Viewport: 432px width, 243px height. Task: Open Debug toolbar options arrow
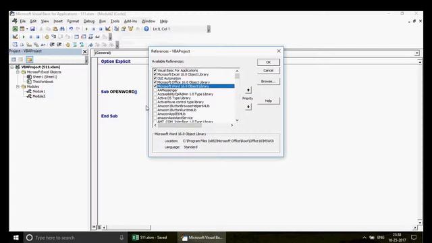coord(110,36)
